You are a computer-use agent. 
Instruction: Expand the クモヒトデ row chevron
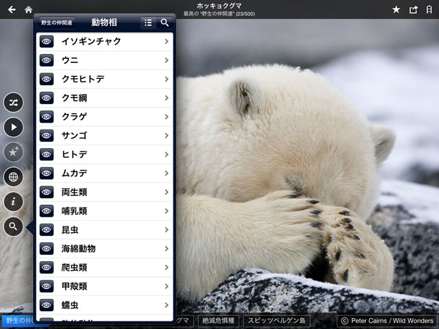(167, 80)
